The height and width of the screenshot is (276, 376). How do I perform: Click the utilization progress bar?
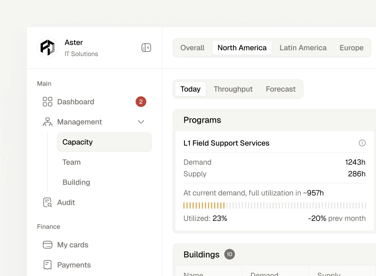pos(275,205)
